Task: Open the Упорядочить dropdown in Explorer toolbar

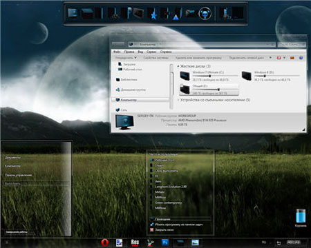Action: (x=126, y=58)
